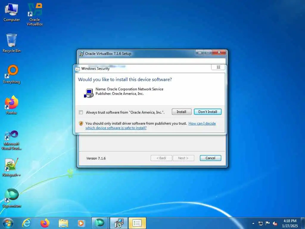Click the disabled Next button in Setup
The height and width of the screenshot is (229, 305).
[183, 158]
